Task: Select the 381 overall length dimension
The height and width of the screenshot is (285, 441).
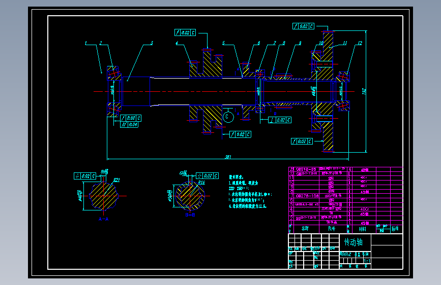Action: tap(228, 157)
